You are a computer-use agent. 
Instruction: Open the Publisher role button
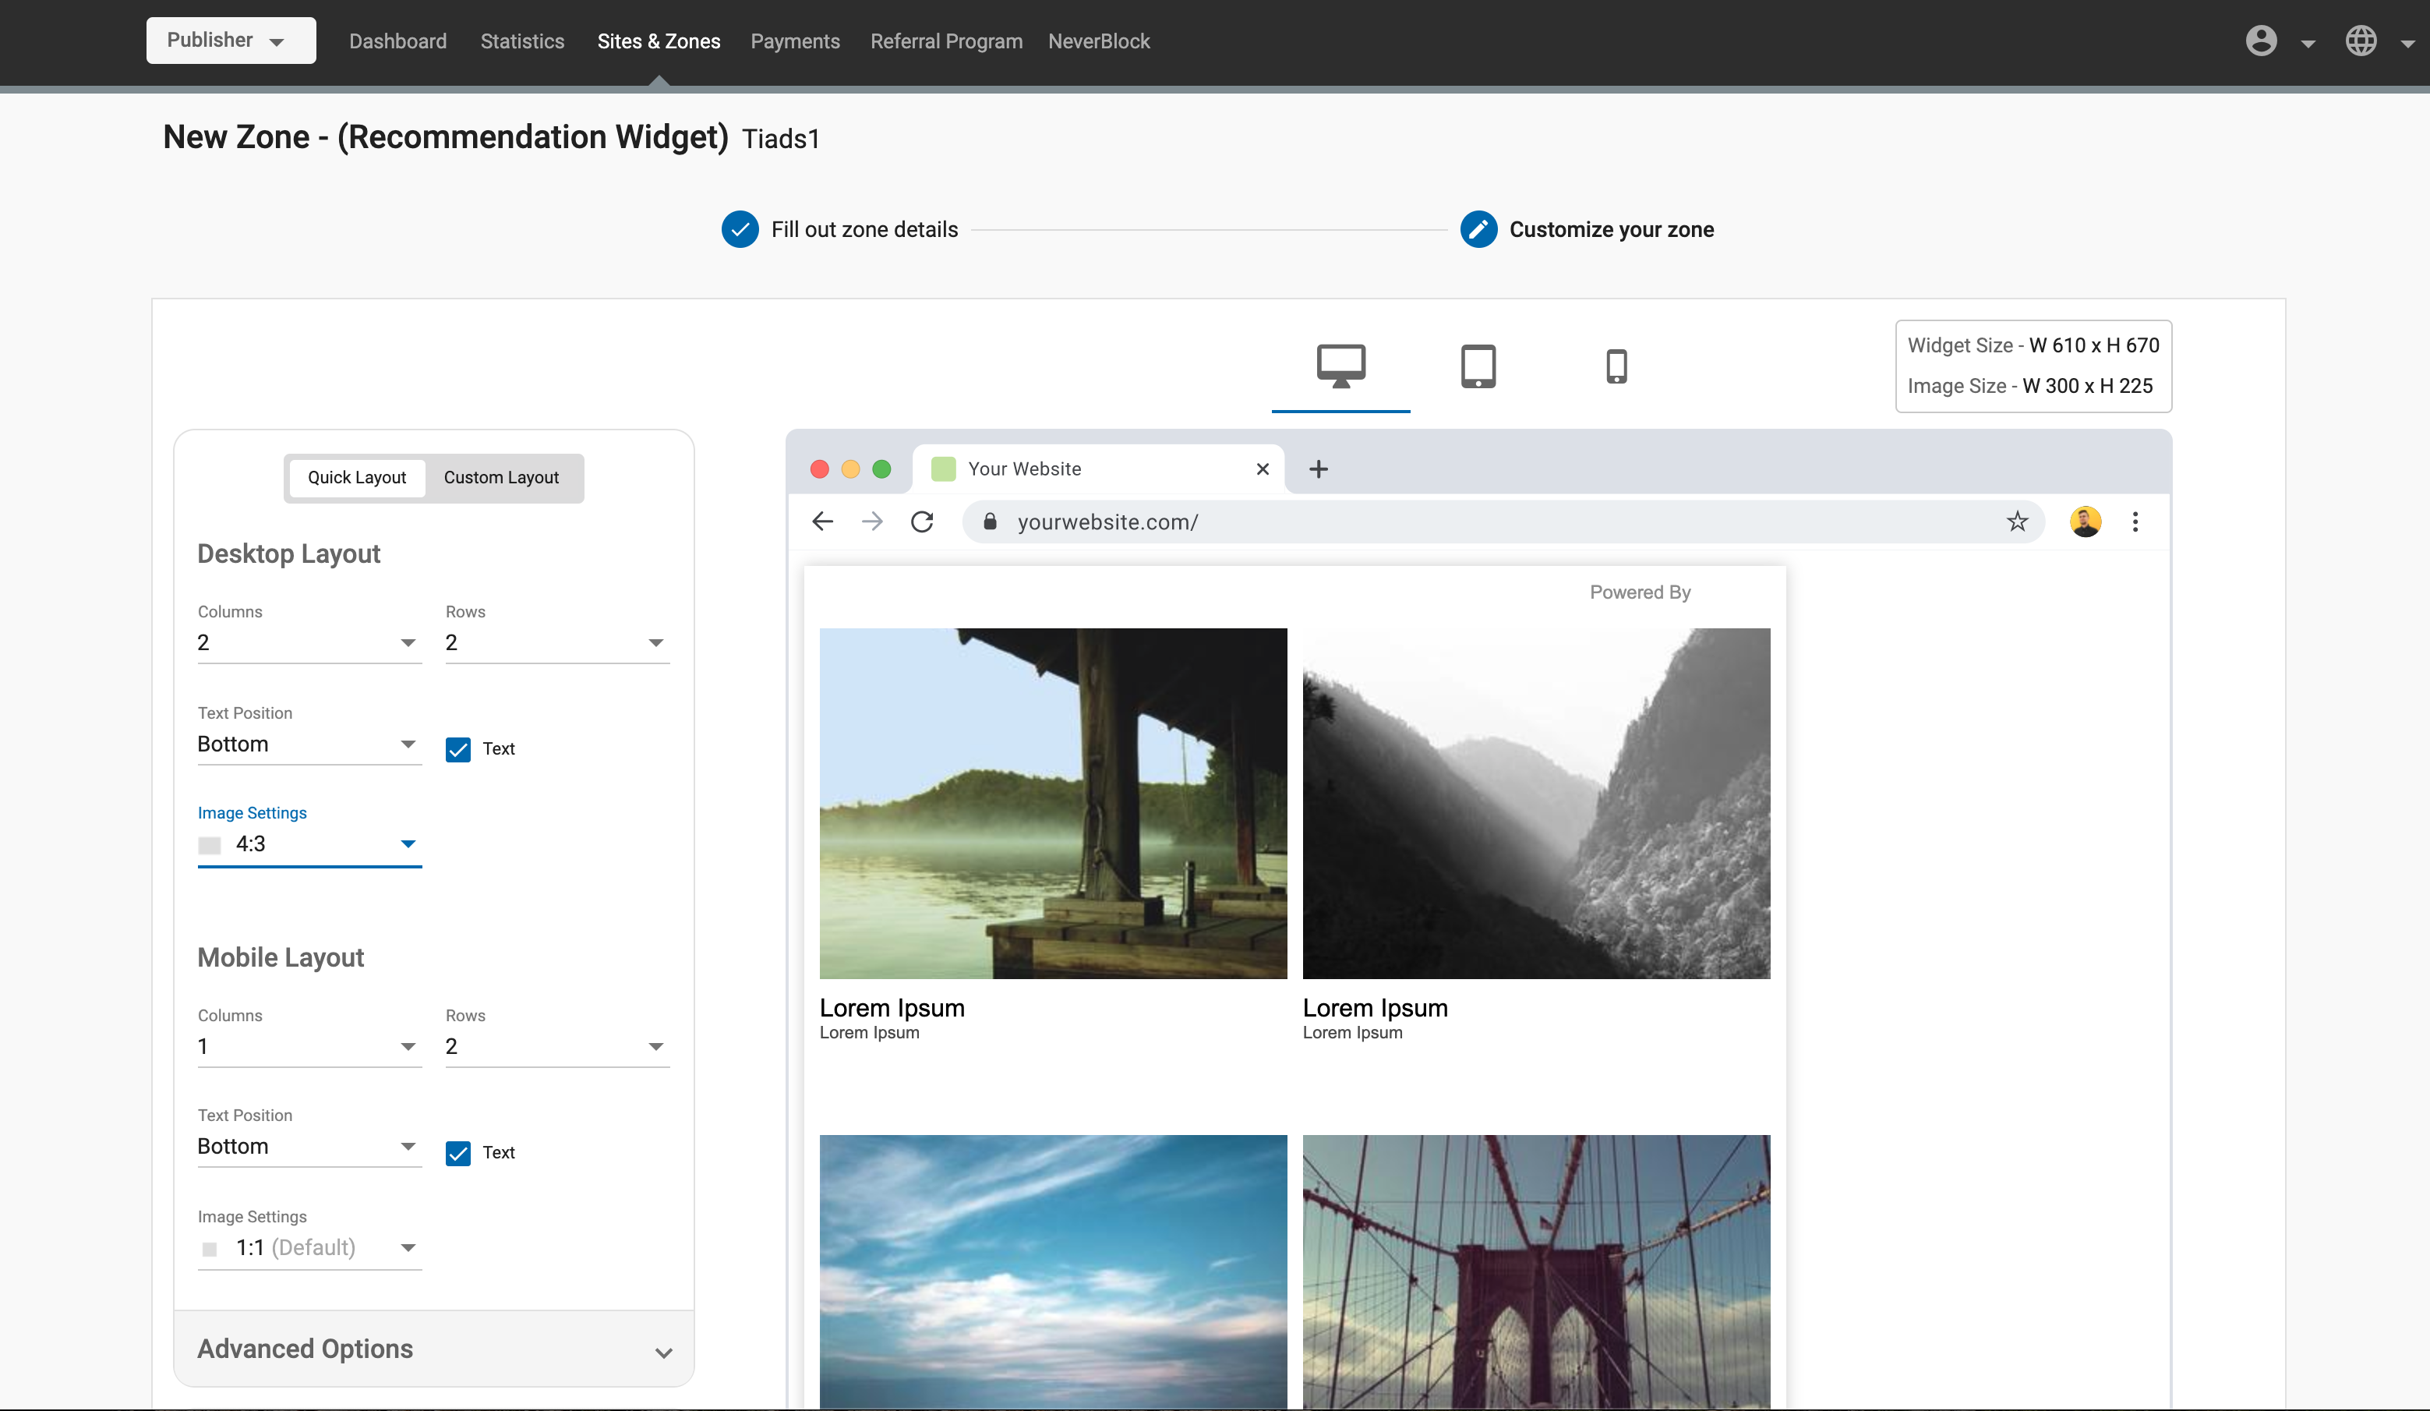coord(231,41)
